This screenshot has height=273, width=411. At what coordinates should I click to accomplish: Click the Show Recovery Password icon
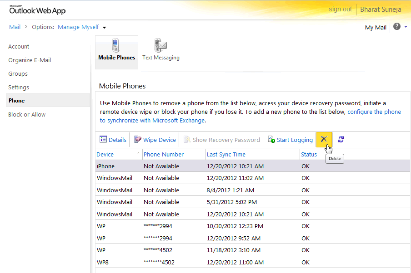point(187,139)
